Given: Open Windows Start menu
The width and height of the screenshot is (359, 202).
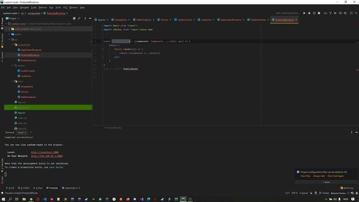Looking at the screenshot, I should (3, 199).
